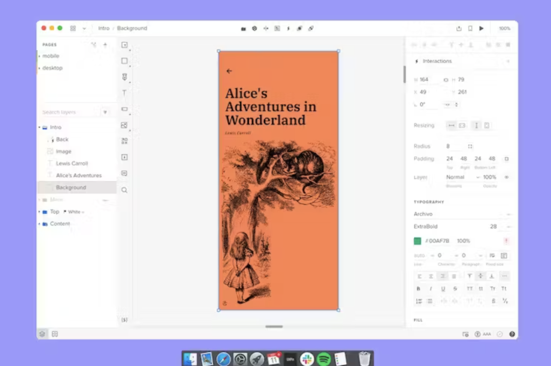Toggle italic text formatting
This screenshot has width=551, height=366.
coord(431,288)
